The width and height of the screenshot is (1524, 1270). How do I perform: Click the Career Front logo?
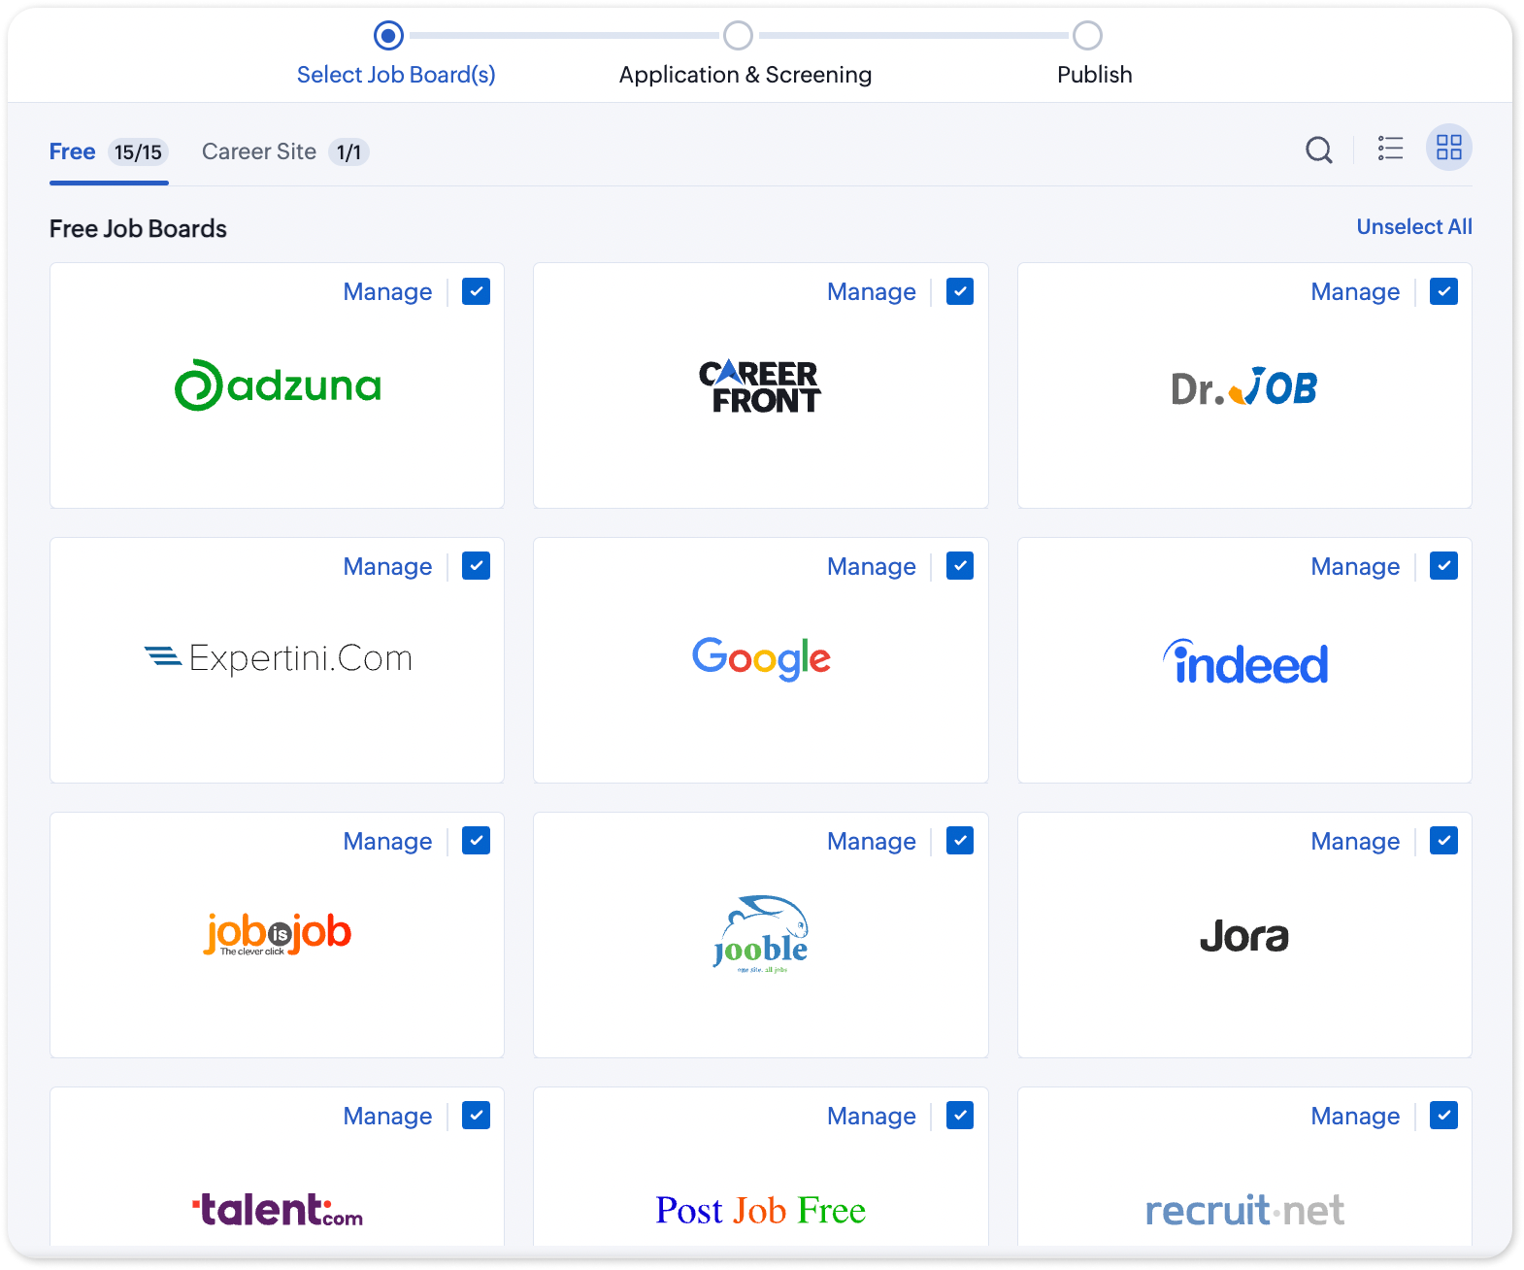(x=760, y=386)
